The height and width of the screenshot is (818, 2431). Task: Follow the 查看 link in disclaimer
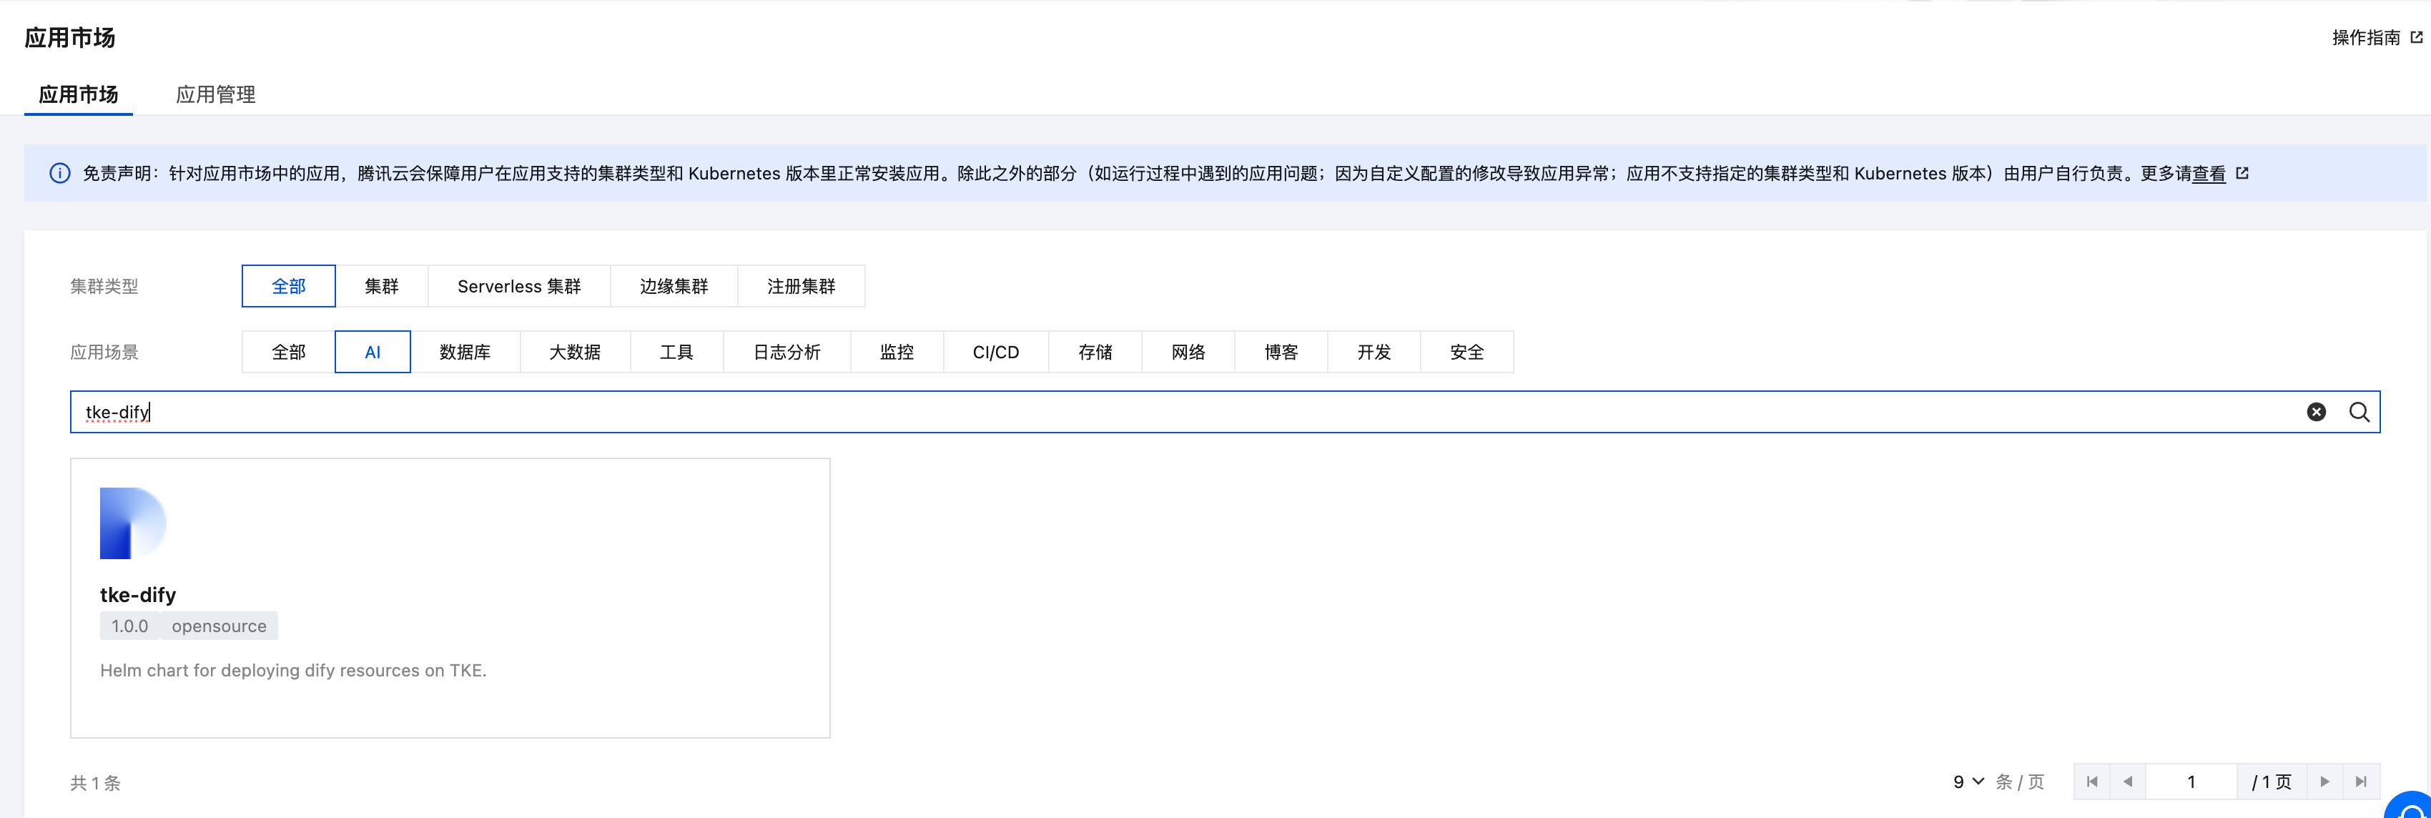tap(2209, 174)
